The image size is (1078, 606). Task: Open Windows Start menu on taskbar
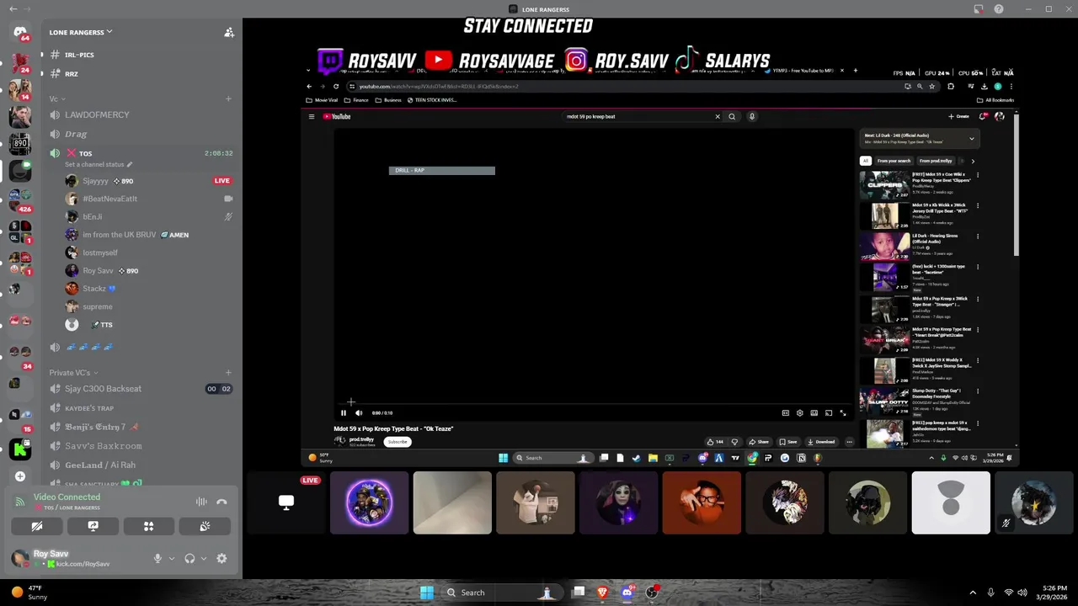click(427, 593)
